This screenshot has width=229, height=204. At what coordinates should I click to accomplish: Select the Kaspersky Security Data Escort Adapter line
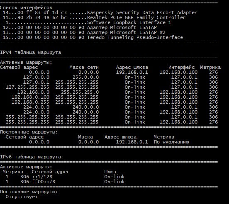click(x=100, y=12)
